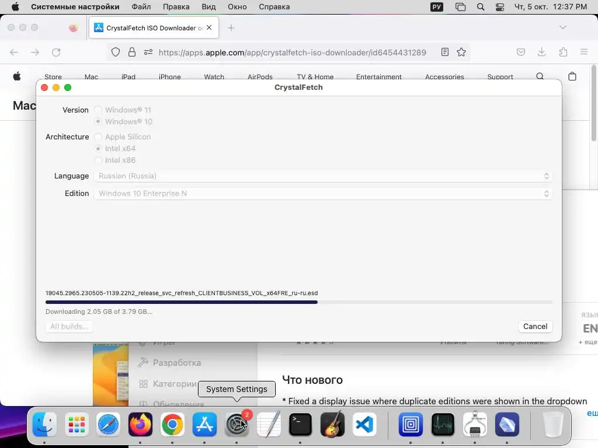Open the Language dropdown Russian (Russia)
This screenshot has width=598, height=448.
[323, 176]
